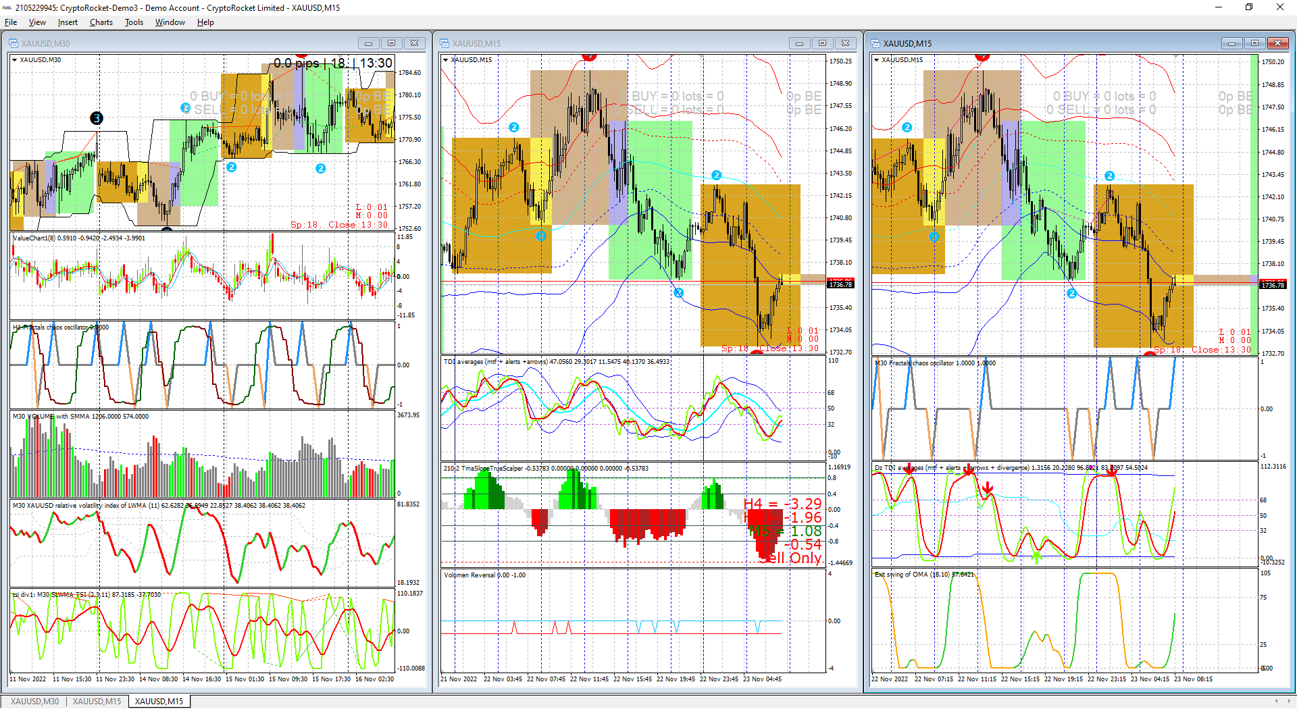
Task: Open the File menu
Action: pyautogui.click(x=11, y=22)
